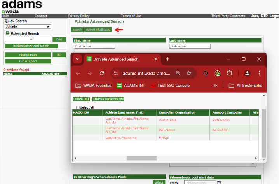
Task: Click the BRN-NADO passport custodian cell
Action: [221, 121]
